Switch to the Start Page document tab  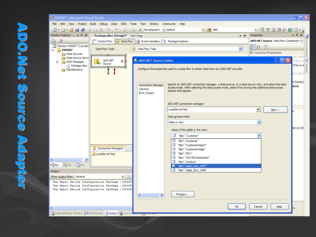(136, 36)
